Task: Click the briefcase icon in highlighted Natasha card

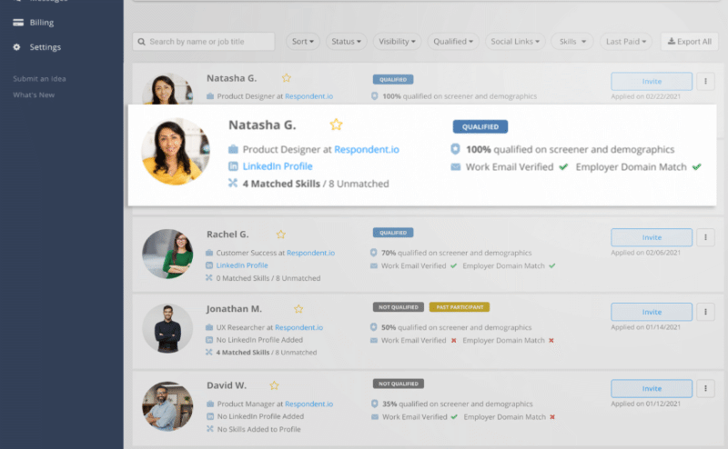Action: [233, 149]
